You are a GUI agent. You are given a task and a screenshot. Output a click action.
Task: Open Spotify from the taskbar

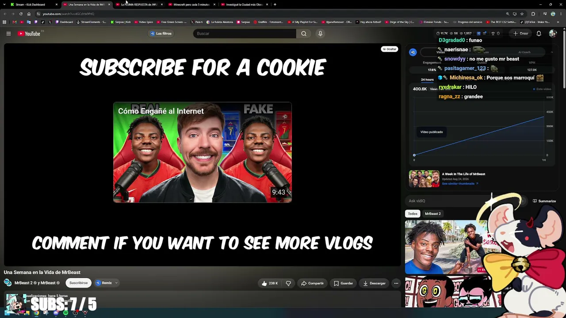pyautogui.click(x=65, y=313)
